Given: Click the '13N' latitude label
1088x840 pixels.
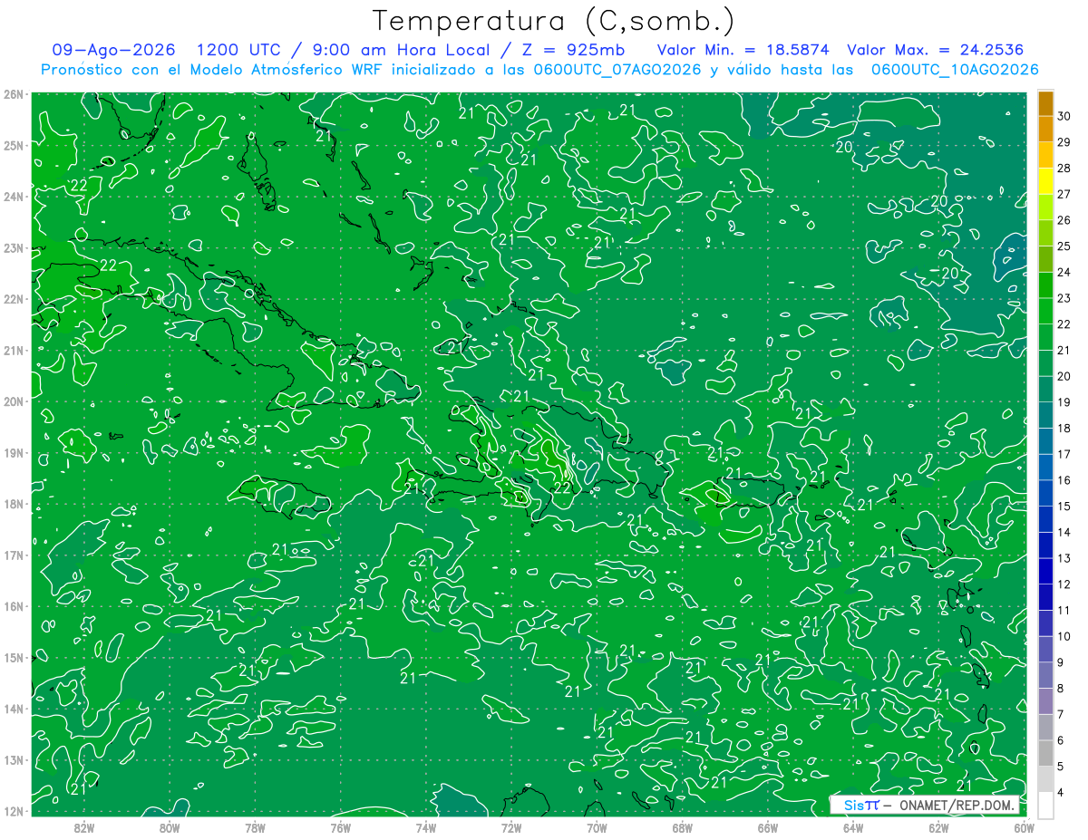Looking at the screenshot, I should pyautogui.click(x=14, y=759).
